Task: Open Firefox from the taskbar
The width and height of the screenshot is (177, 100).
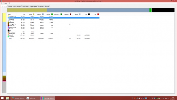Action: point(18,98)
